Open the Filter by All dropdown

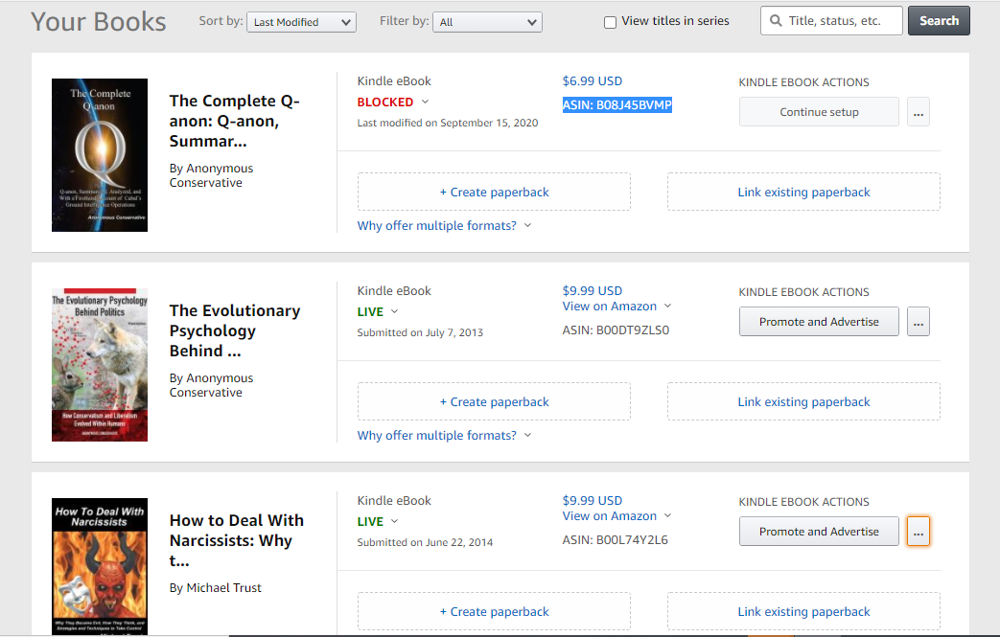487,22
